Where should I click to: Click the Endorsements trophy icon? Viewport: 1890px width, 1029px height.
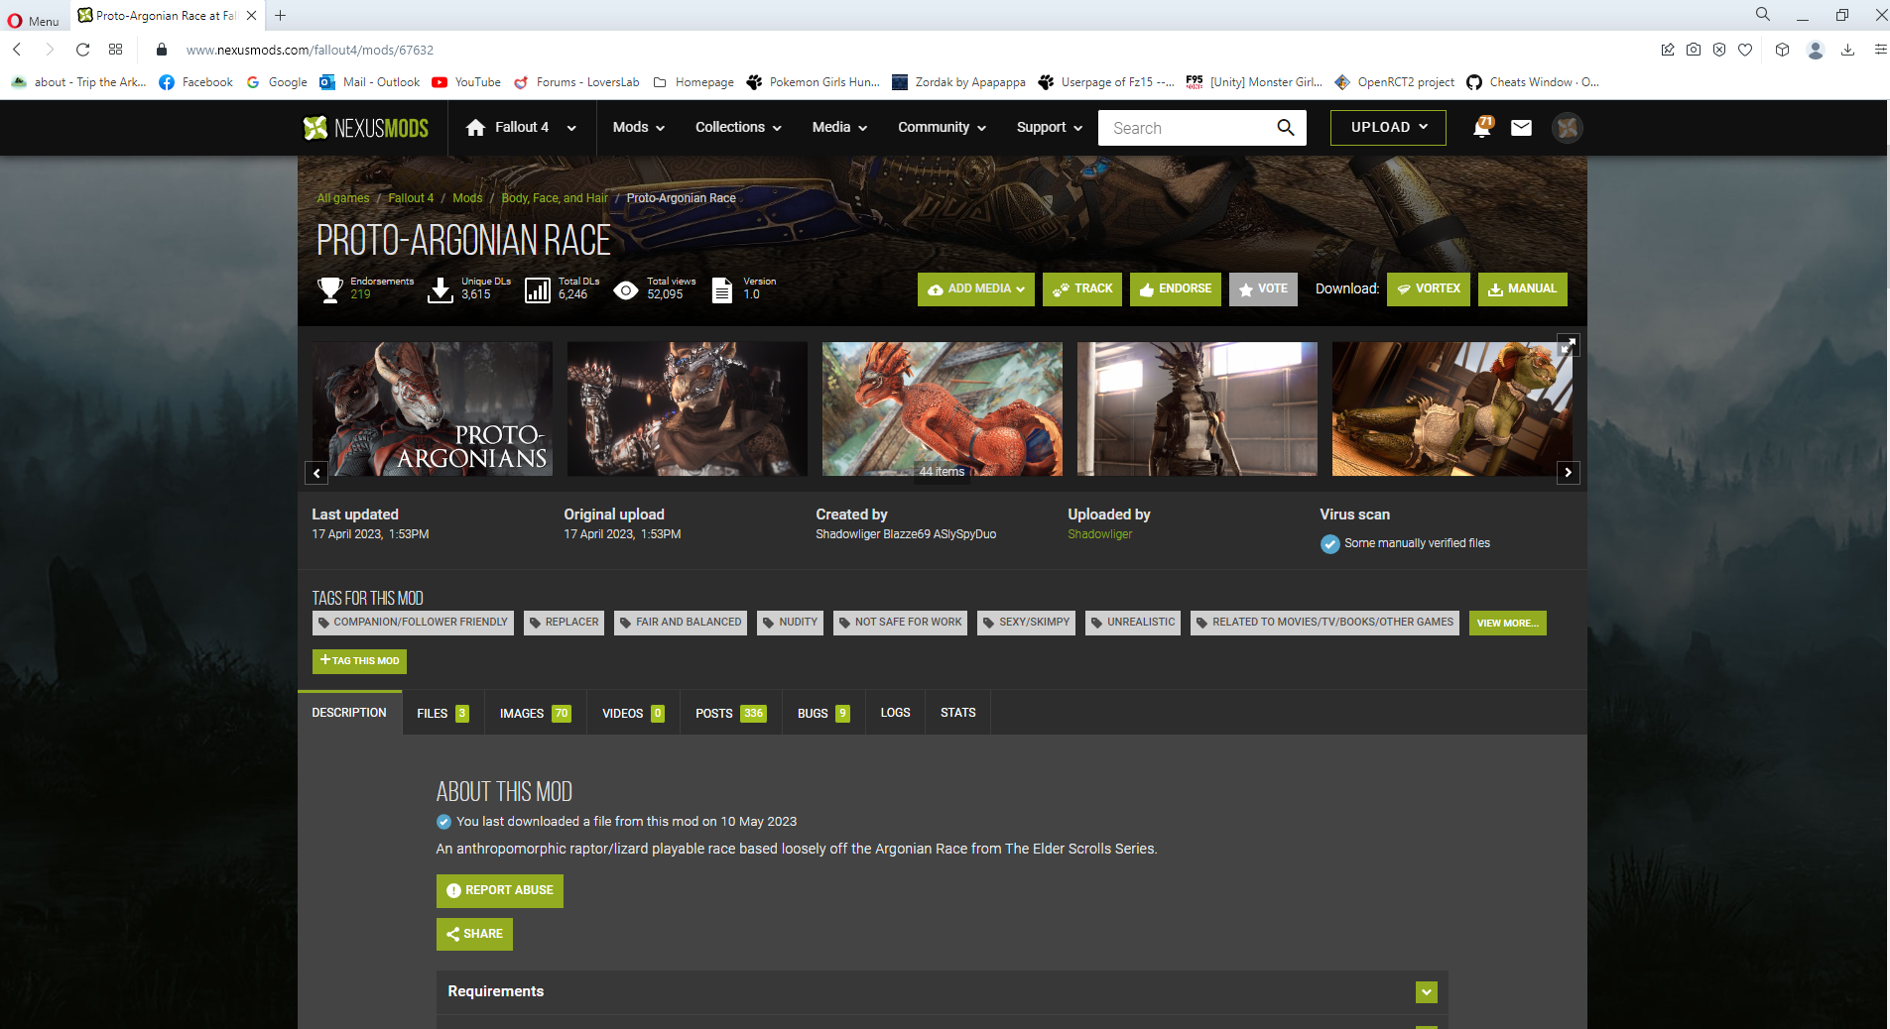pos(330,289)
